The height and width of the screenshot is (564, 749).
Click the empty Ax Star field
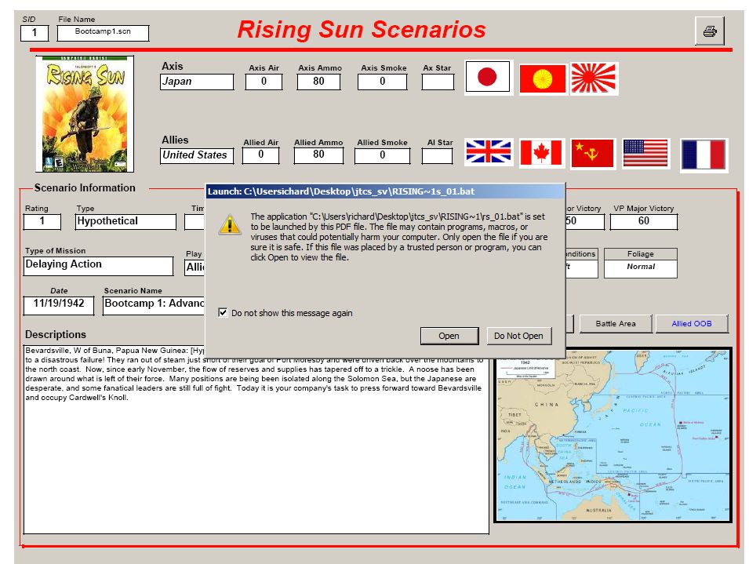pos(438,82)
